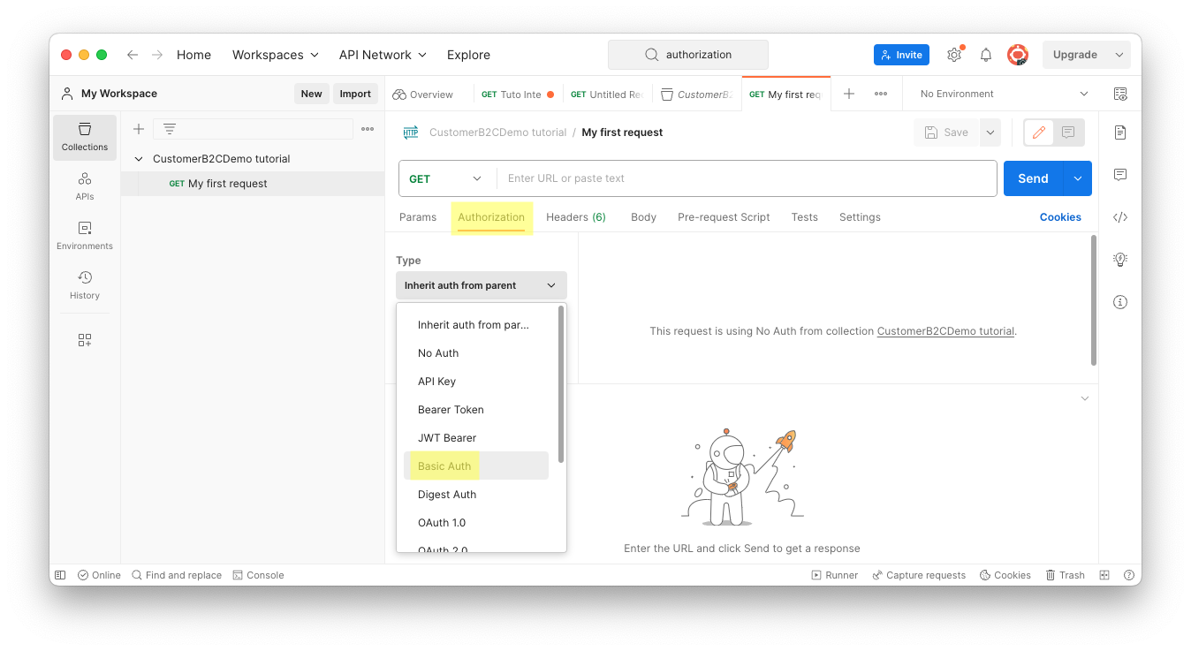Open the lightbulb related requests icon
Screen dimensions: 1191x651
click(1120, 260)
